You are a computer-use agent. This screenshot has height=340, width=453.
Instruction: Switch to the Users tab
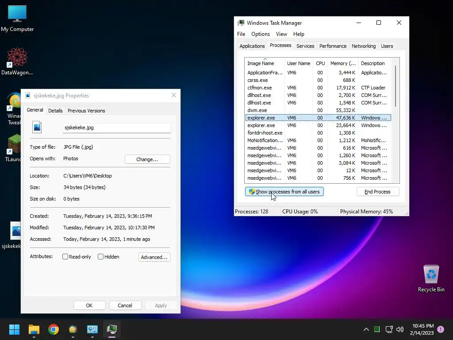coord(387,46)
